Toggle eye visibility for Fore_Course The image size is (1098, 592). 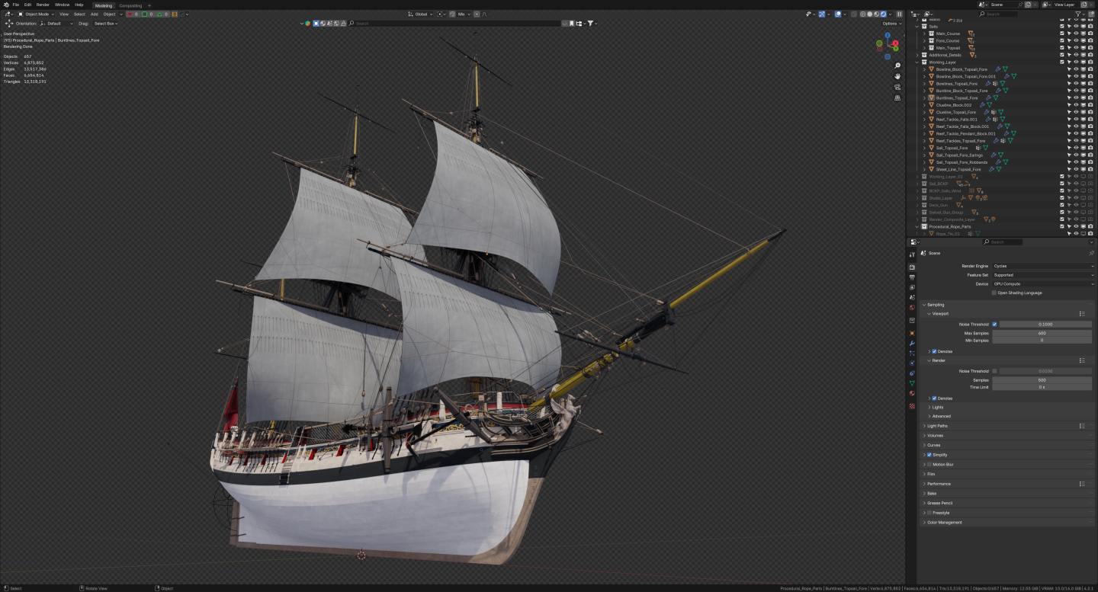[x=1076, y=40]
